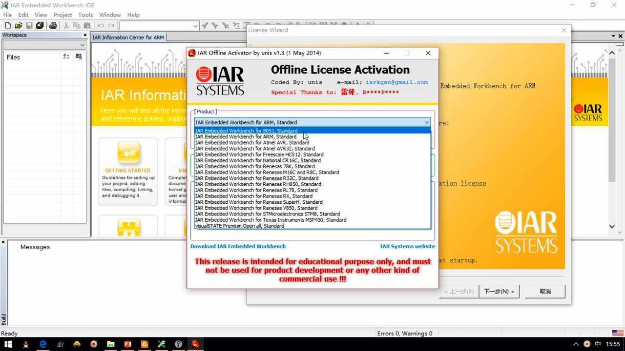This screenshot has height=351, width=625.
Task: Click the Getting Started airplane icon
Action: (128, 153)
